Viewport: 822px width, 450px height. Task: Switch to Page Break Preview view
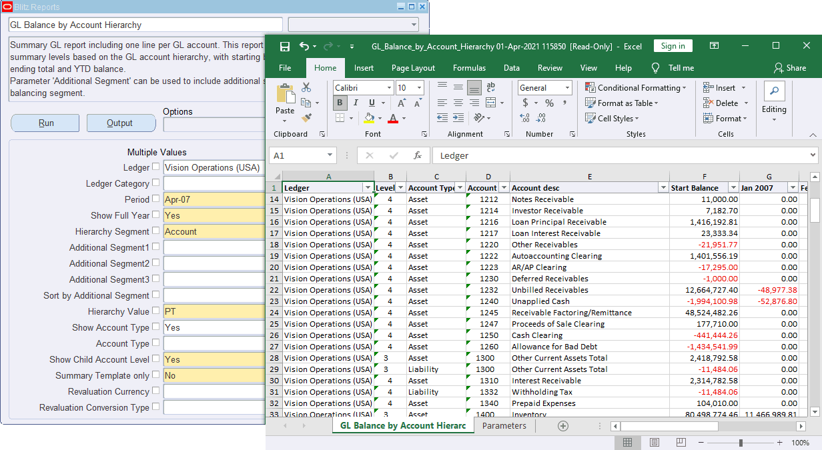681,443
